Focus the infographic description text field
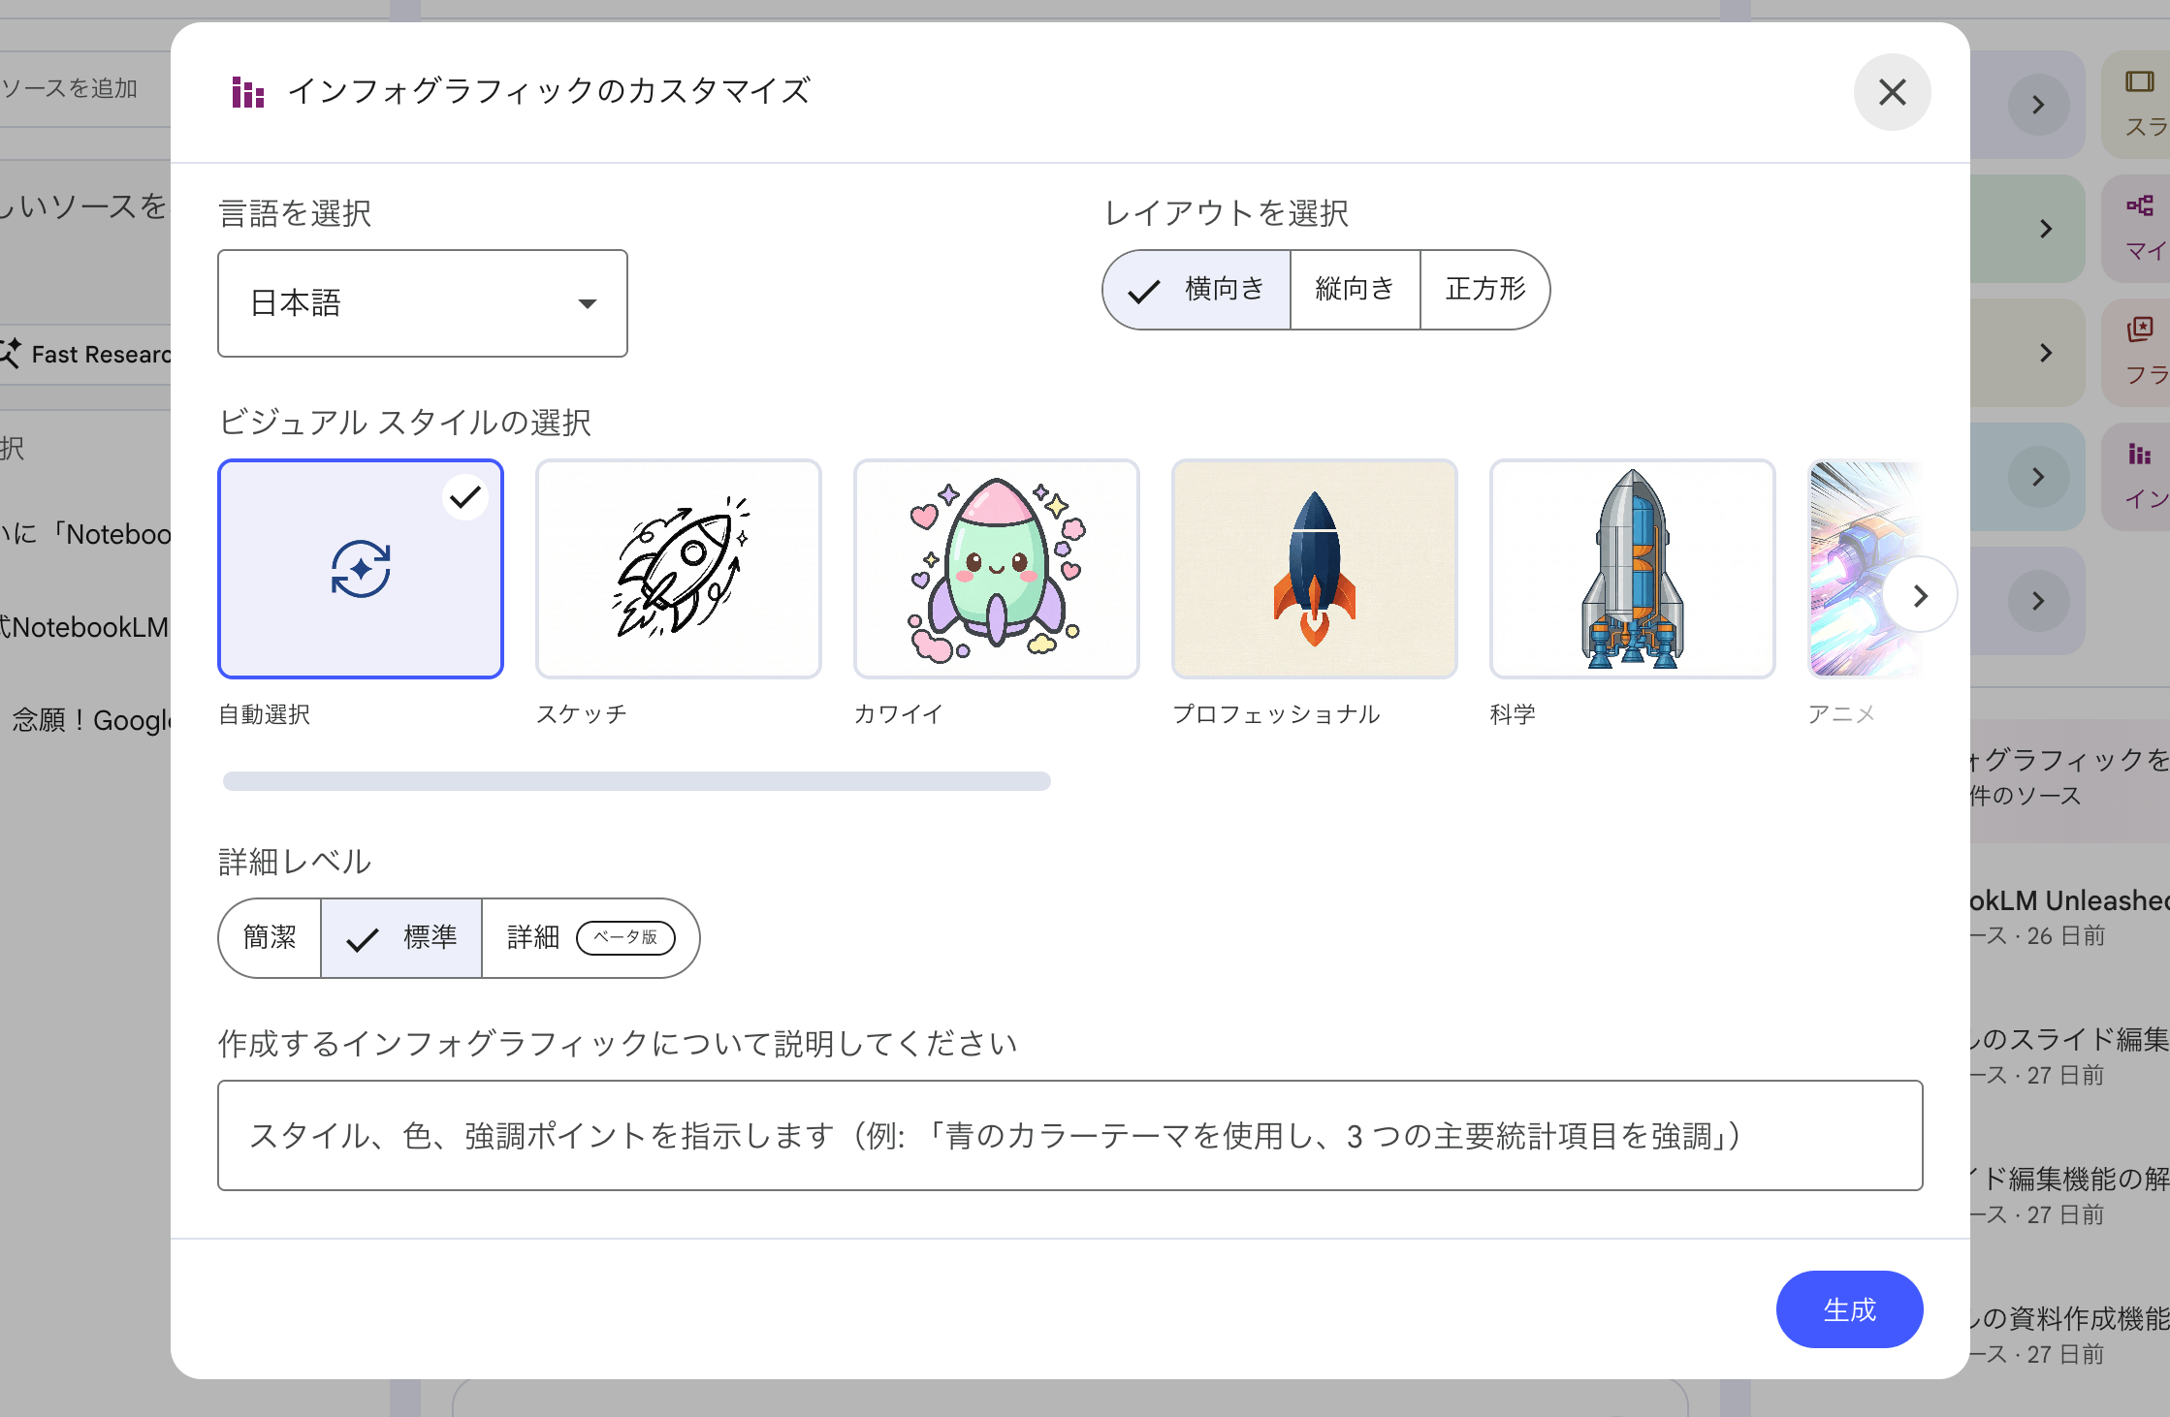 point(1069,1135)
